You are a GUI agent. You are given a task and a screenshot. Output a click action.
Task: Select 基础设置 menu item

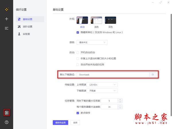30,19
